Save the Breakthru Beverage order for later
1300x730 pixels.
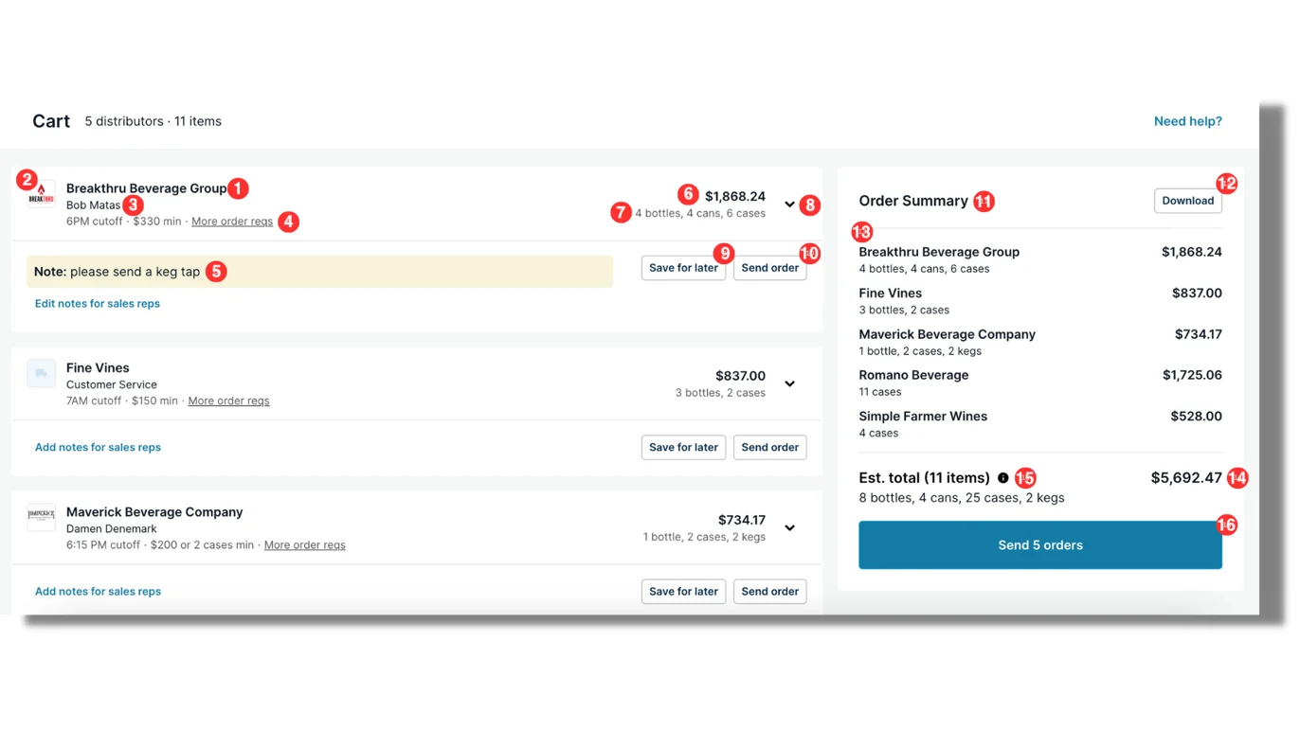[683, 267]
